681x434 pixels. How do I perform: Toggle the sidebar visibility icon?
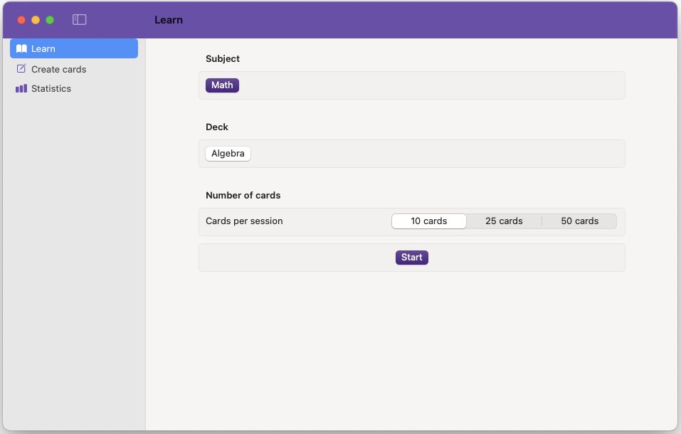(78, 20)
